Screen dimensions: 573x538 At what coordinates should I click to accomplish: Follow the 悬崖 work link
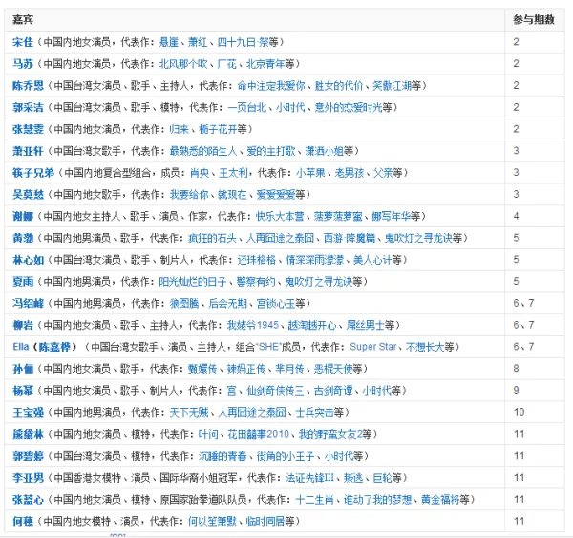click(169, 42)
